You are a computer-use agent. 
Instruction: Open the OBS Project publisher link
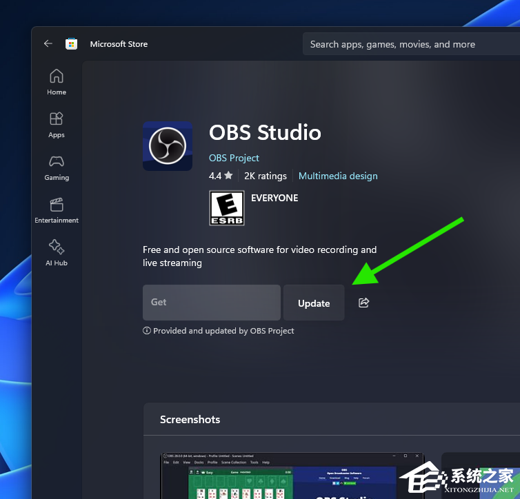(x=234, y=158)
